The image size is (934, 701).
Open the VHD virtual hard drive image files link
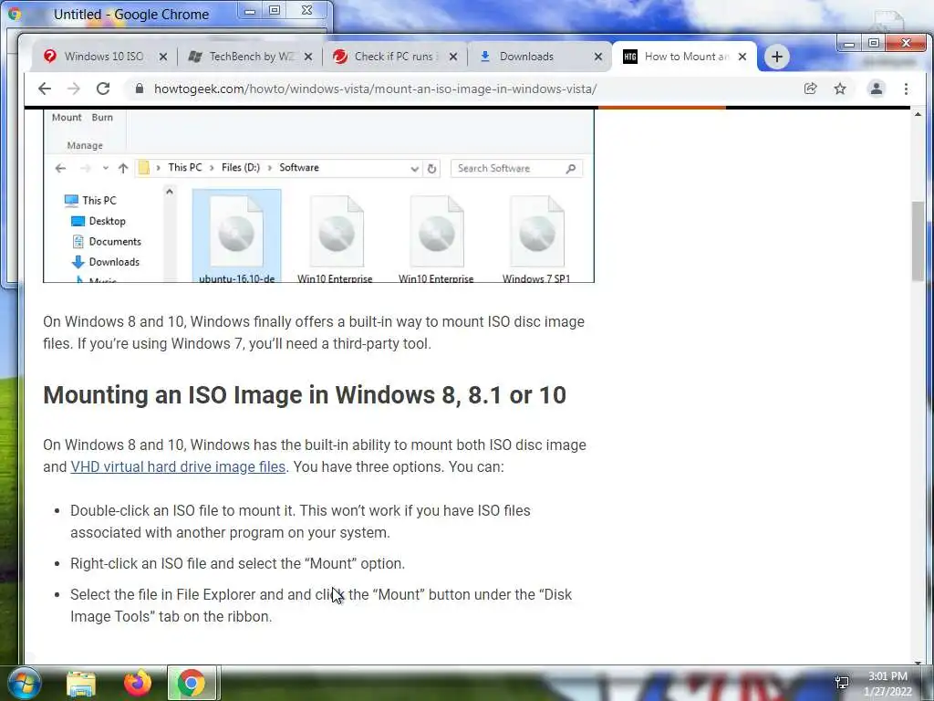pyautogui.click(x=178, y=466)
